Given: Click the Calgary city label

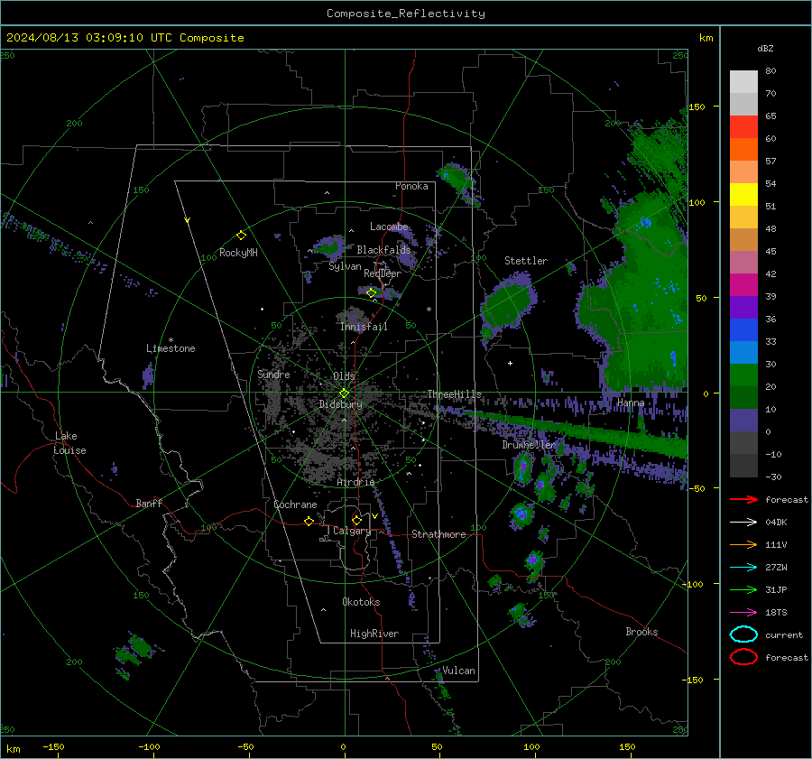Looking at the screenshot, I should click(x=352, y=531).
